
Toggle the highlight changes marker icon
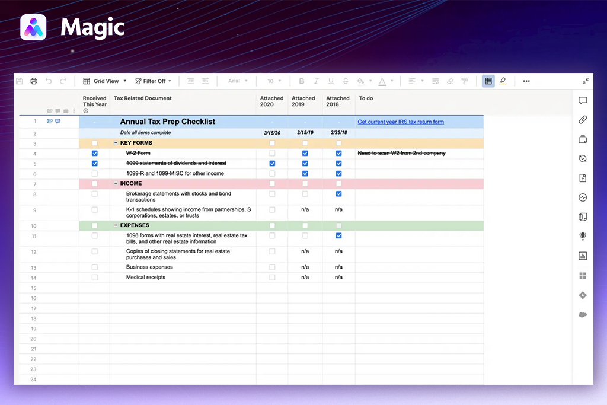pyautogui.click(x=503, y=81)
